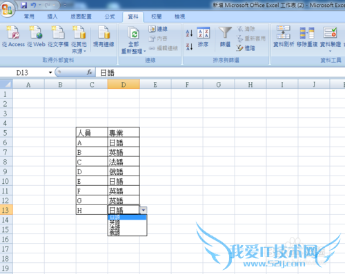
Task: Click header cell 專業
Action: point(124,133)
